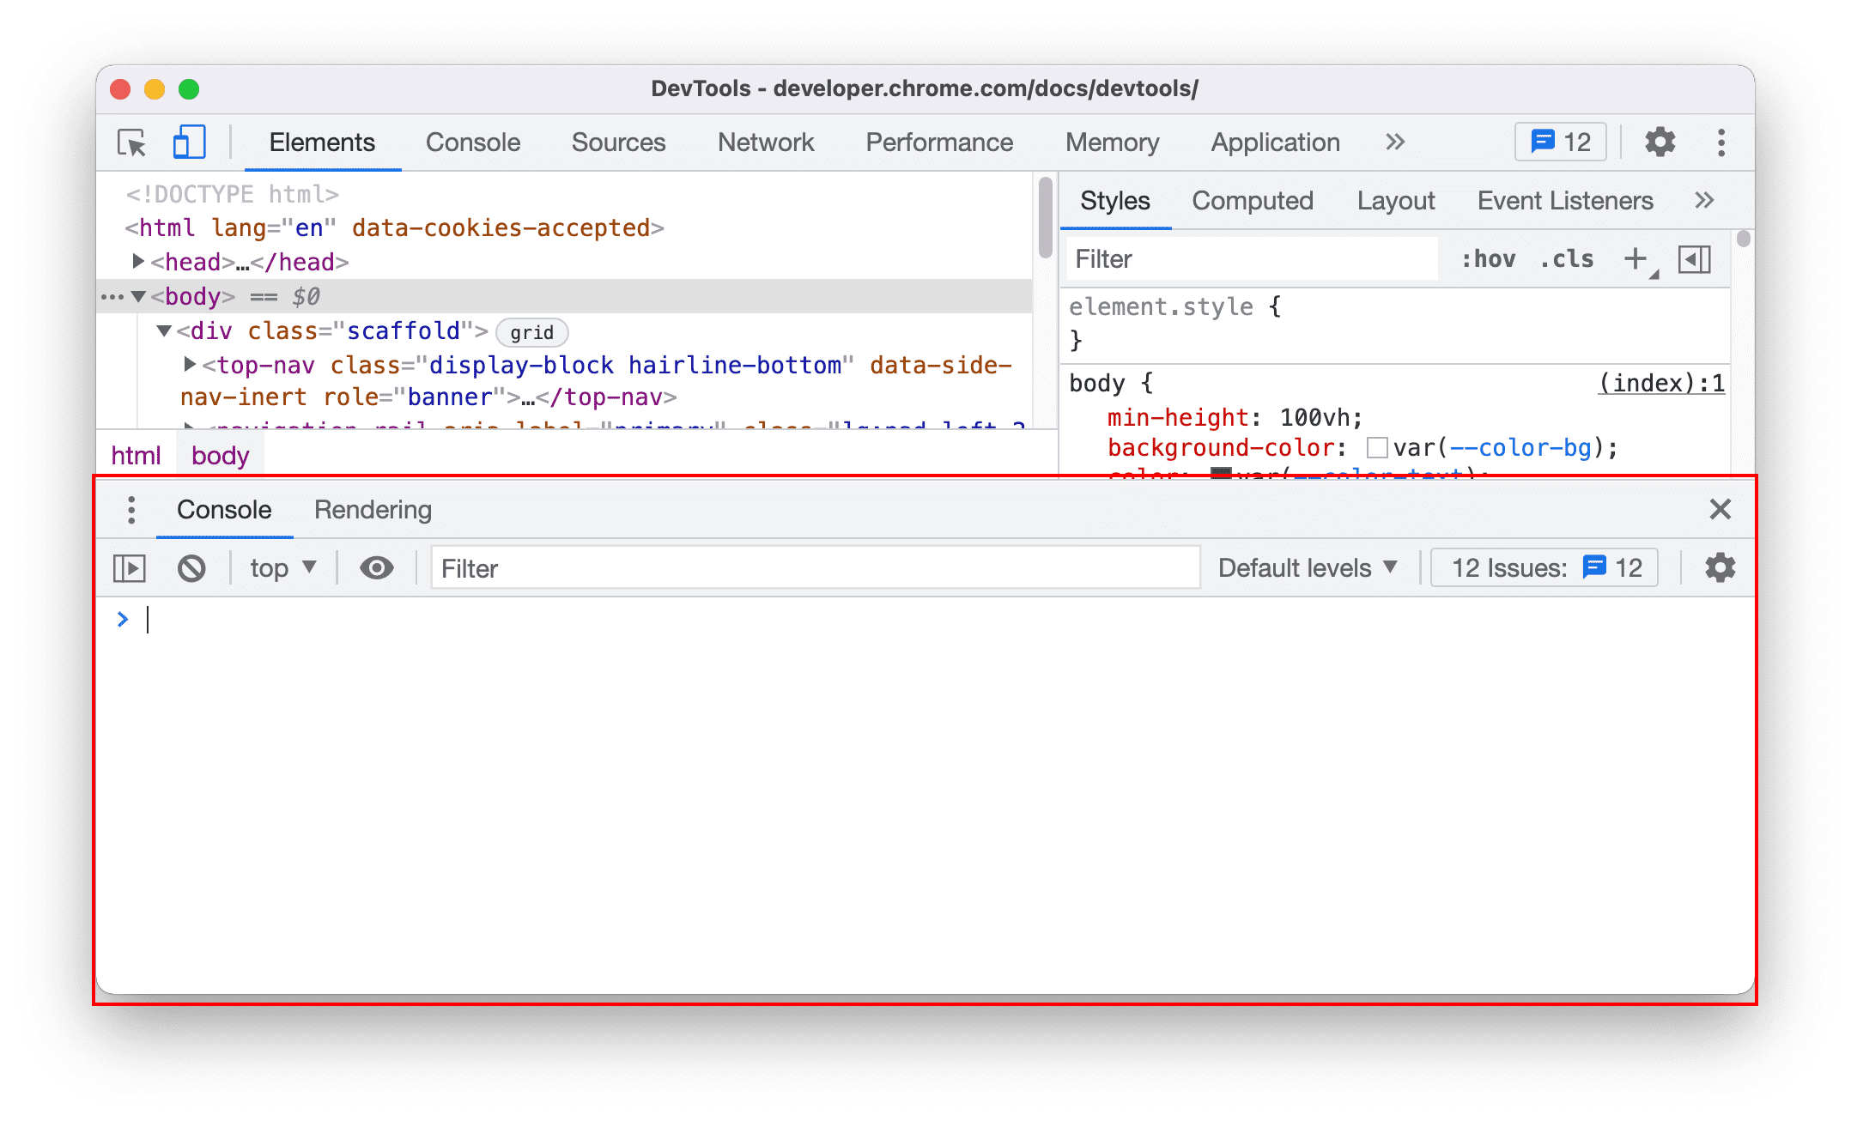Switch to the Rendering tab
Viewport: 1851px width, 1121px height.
tap(374, 510)
